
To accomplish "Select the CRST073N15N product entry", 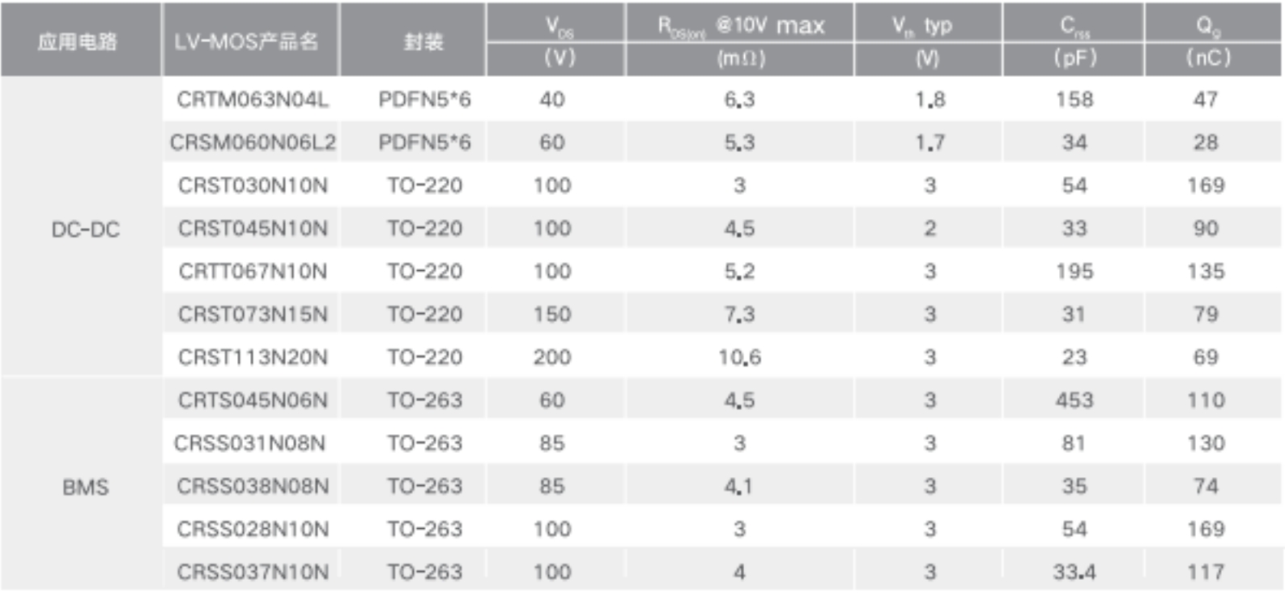I will click(x=252, y=314).
